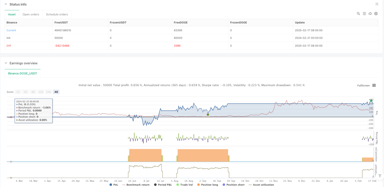
Task: Open the Schedule orders tab
Action: pos(57,14)
